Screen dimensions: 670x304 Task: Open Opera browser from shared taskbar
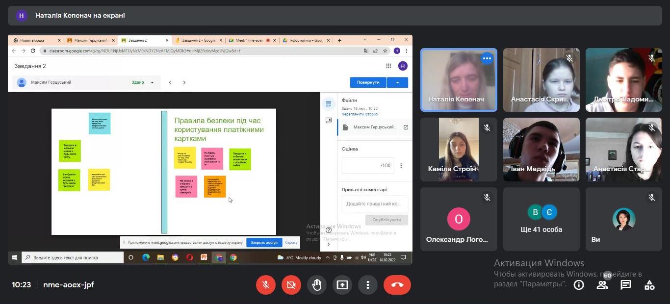(x=189, y=257)
